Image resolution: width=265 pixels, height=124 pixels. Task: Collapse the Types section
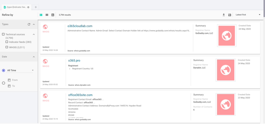point(34,24)
